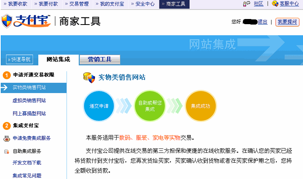Open the 我要收款 top navigation item
The image size is (303, 179).
click(x=16, y=4)
